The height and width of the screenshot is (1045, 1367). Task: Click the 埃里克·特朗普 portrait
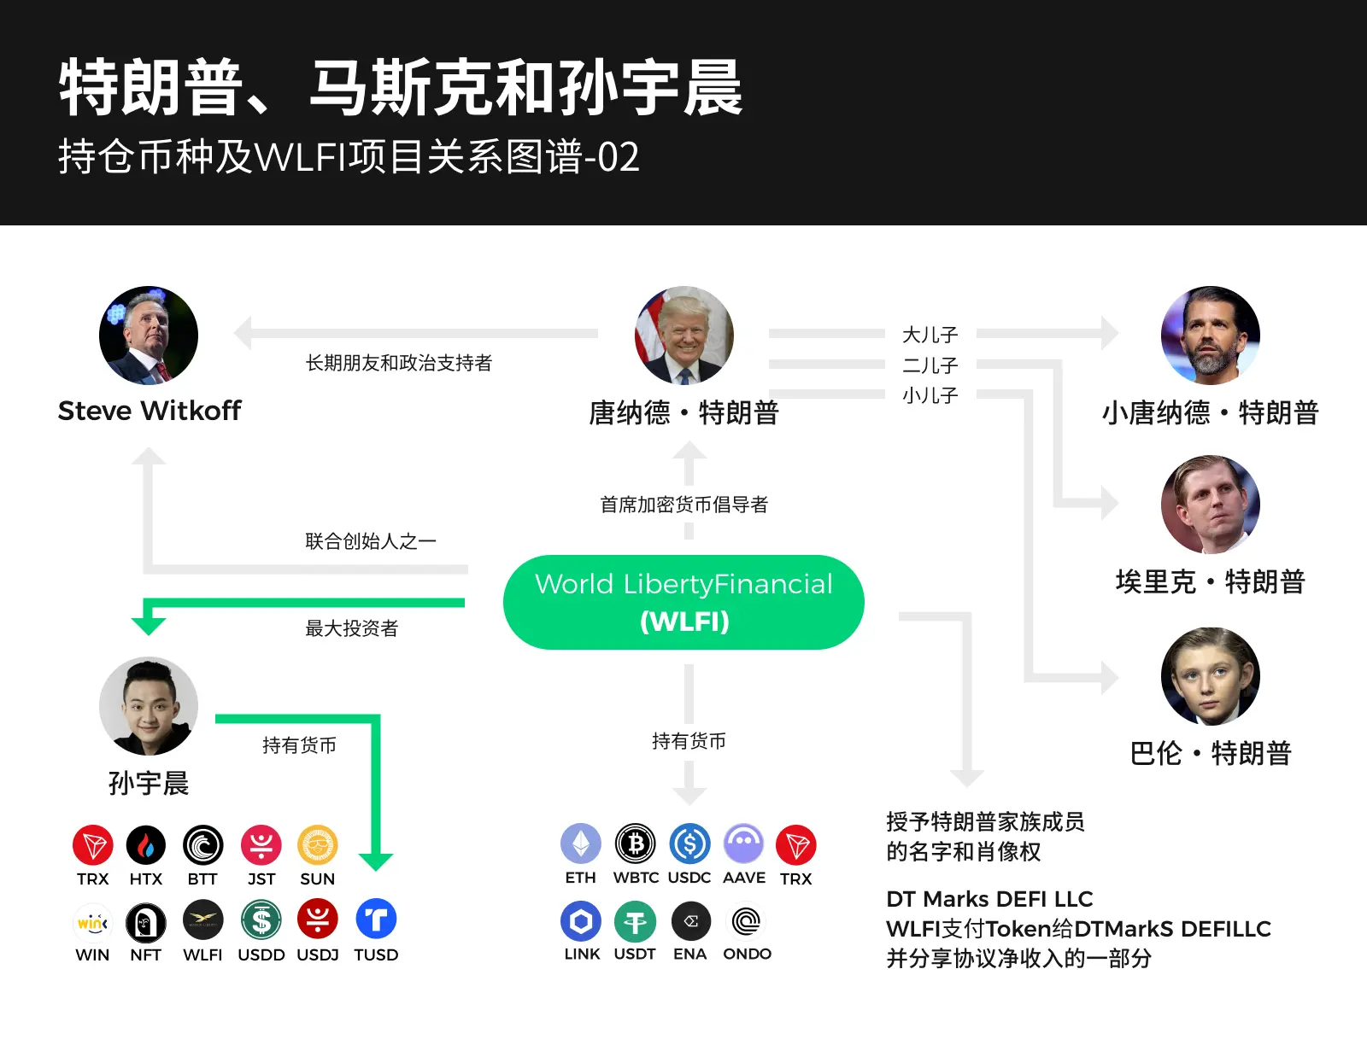pyautogui.click(x=1211, y=505)
